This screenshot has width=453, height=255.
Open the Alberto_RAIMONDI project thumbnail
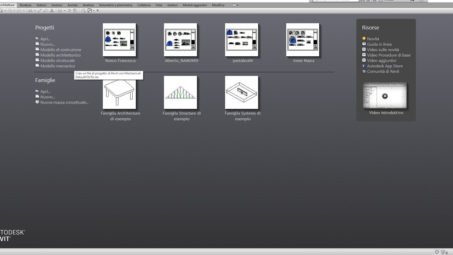point(180,40)
